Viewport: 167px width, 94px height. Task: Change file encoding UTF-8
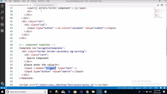click(145, 88)
